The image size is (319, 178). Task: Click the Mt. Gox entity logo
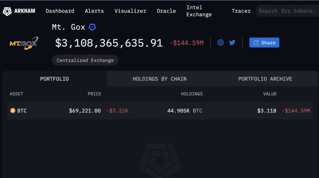click(x=23, y=43)
